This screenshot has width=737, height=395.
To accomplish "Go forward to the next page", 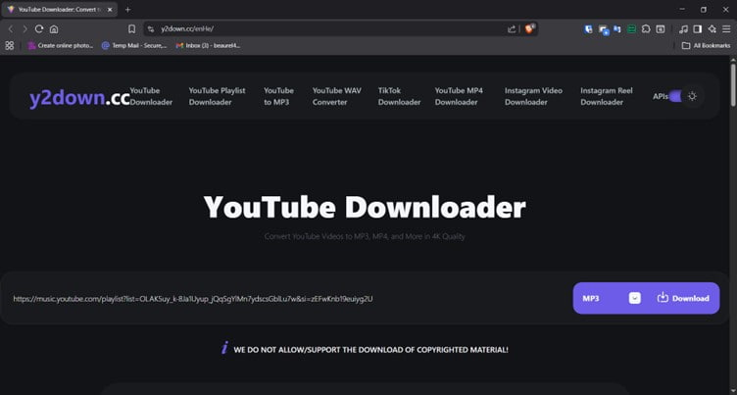I will (x=25, y=29).
